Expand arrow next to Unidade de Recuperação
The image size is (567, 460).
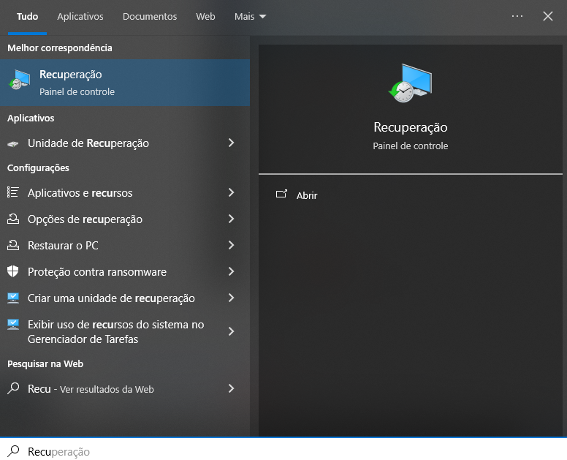click(231, 143)
